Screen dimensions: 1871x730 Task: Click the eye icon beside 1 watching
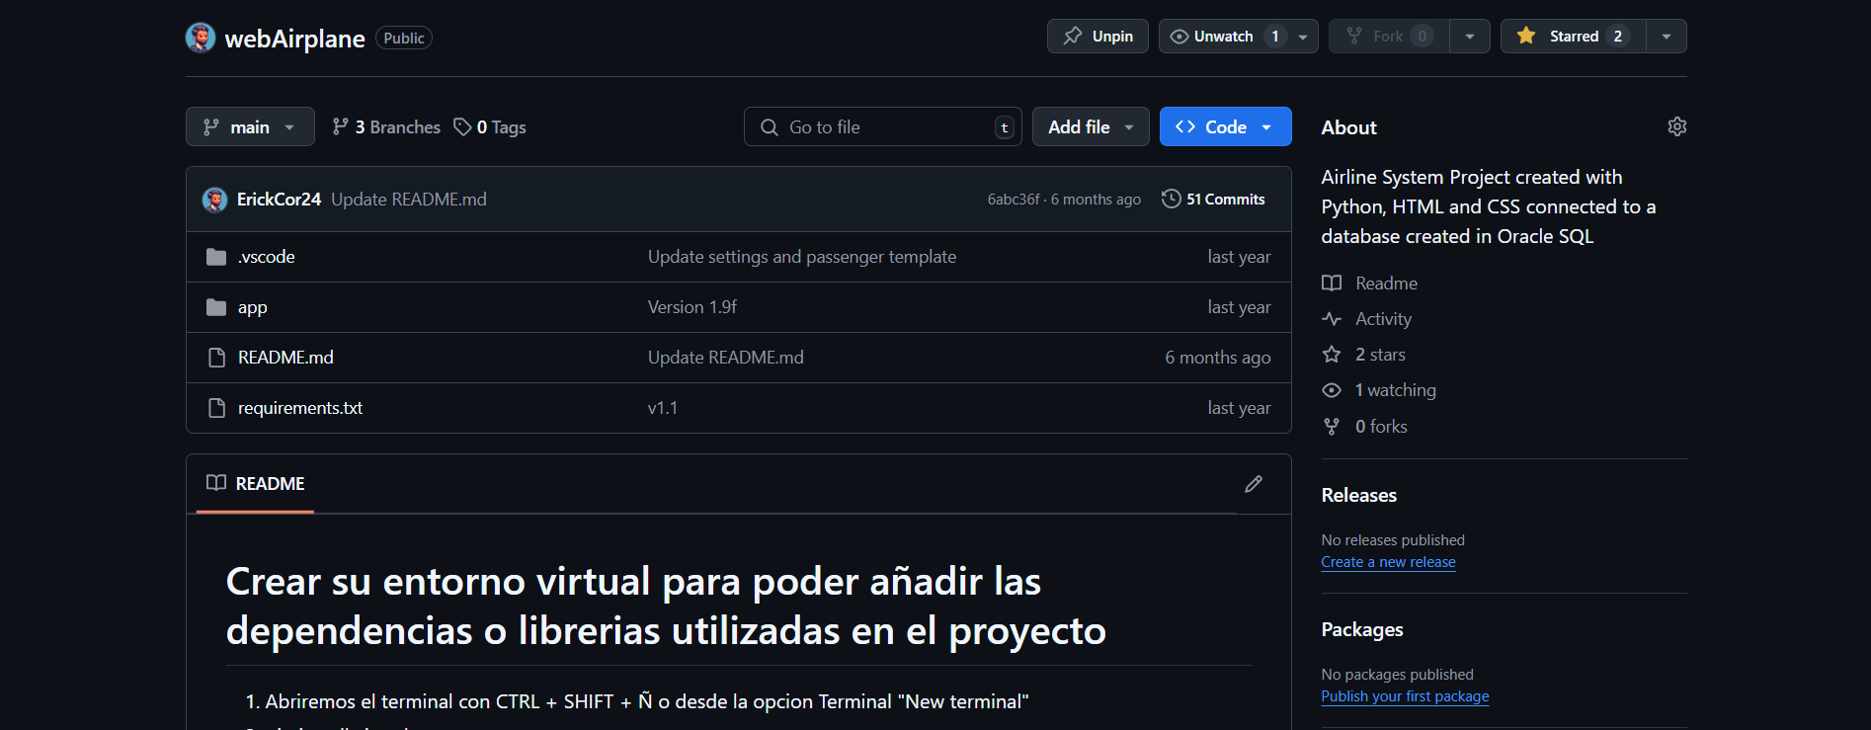point(1332,390)
